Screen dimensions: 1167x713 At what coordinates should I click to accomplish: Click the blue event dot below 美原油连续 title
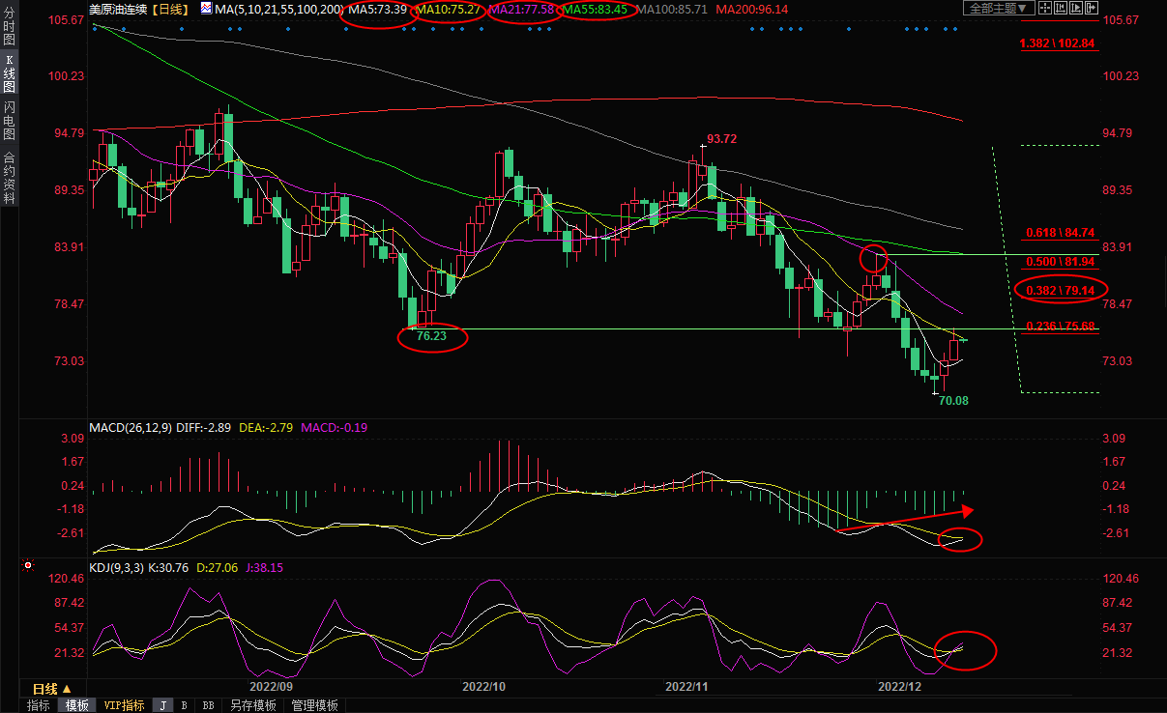coord(95,28)
